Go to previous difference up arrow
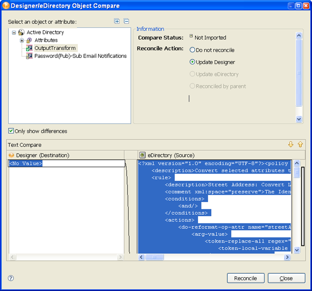312x291 pixels. 300,144
